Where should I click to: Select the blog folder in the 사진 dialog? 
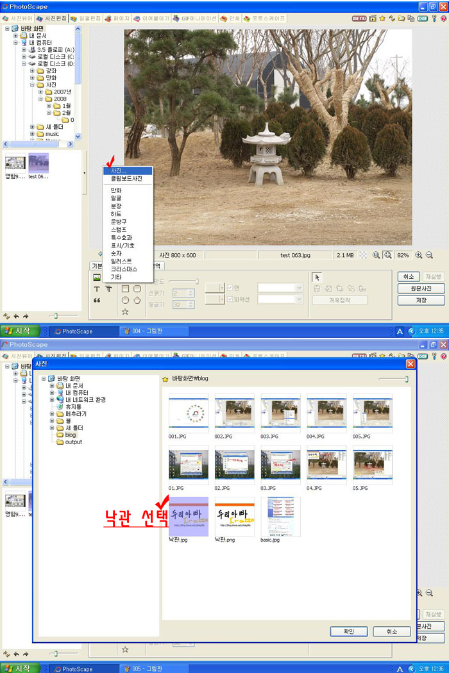tap(67, 435)
